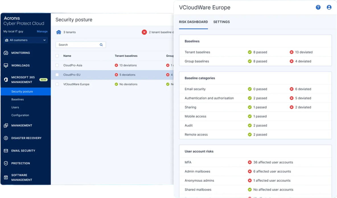337x198 pixels.
Task: Select the Management icon in the sidebar
Action: 6,125
